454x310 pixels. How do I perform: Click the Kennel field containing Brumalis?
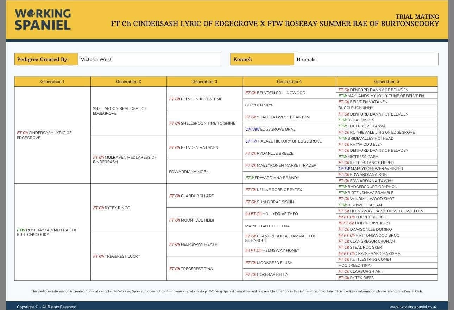pyautogui.click(x=365, y=59)
